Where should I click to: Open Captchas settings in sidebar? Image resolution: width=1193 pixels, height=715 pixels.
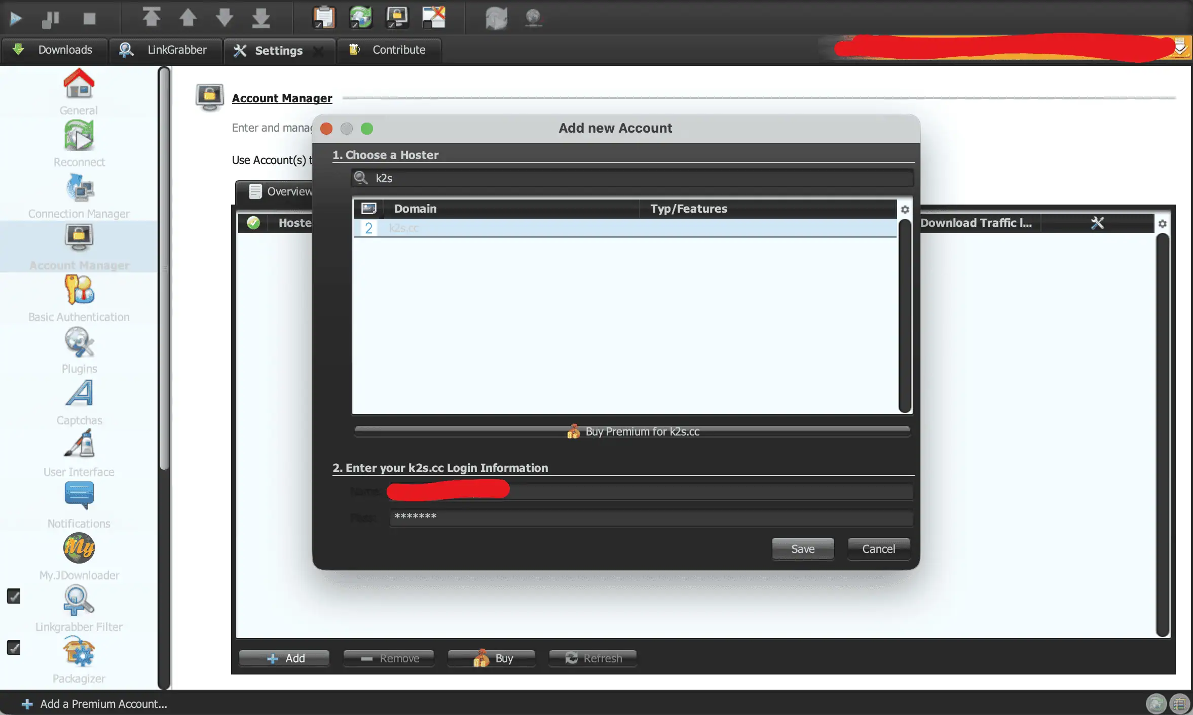click(x=79, y=402)
